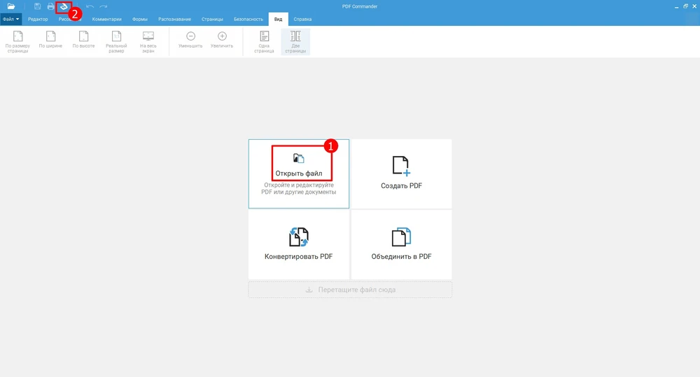Select fit to page size view
Viewport: 700px width, 377px height.
[x=17, y=42]
